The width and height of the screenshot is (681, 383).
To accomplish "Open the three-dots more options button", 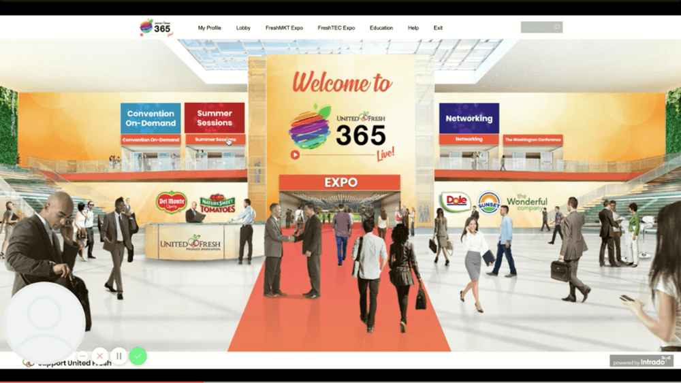I will pos(82,356).
